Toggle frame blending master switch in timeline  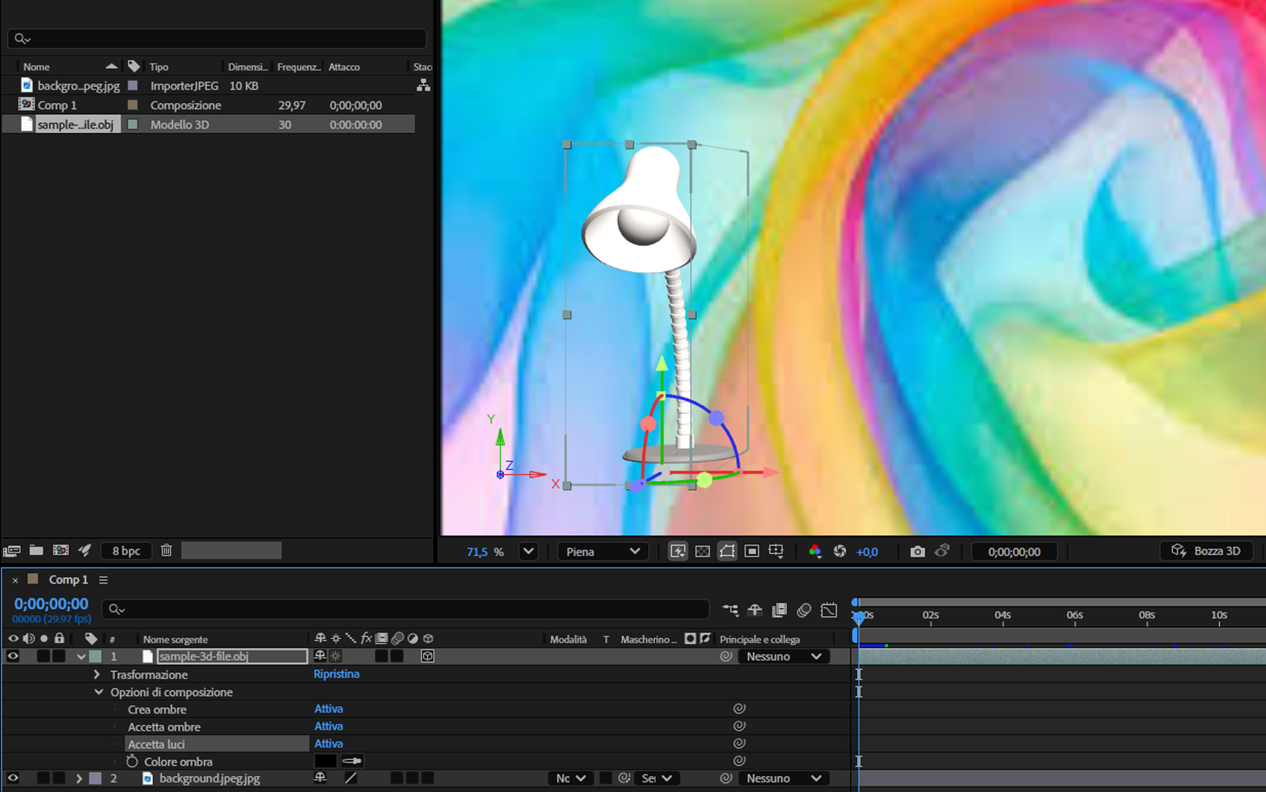pos(779,610)
